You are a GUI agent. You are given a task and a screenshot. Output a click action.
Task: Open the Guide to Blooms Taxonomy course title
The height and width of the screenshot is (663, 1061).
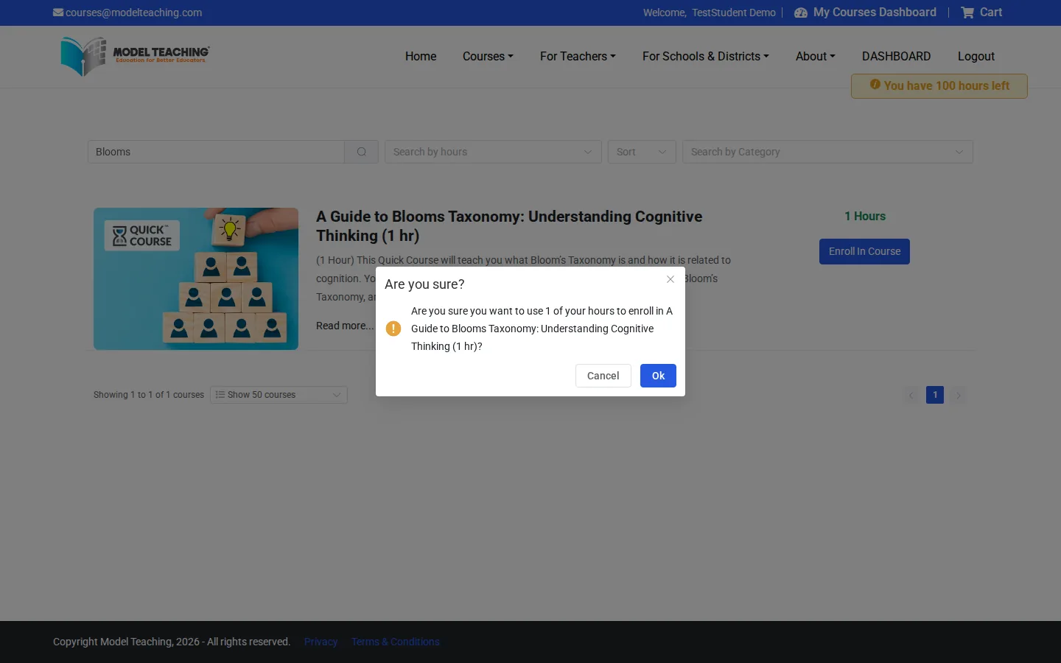[x=509, y=226]
